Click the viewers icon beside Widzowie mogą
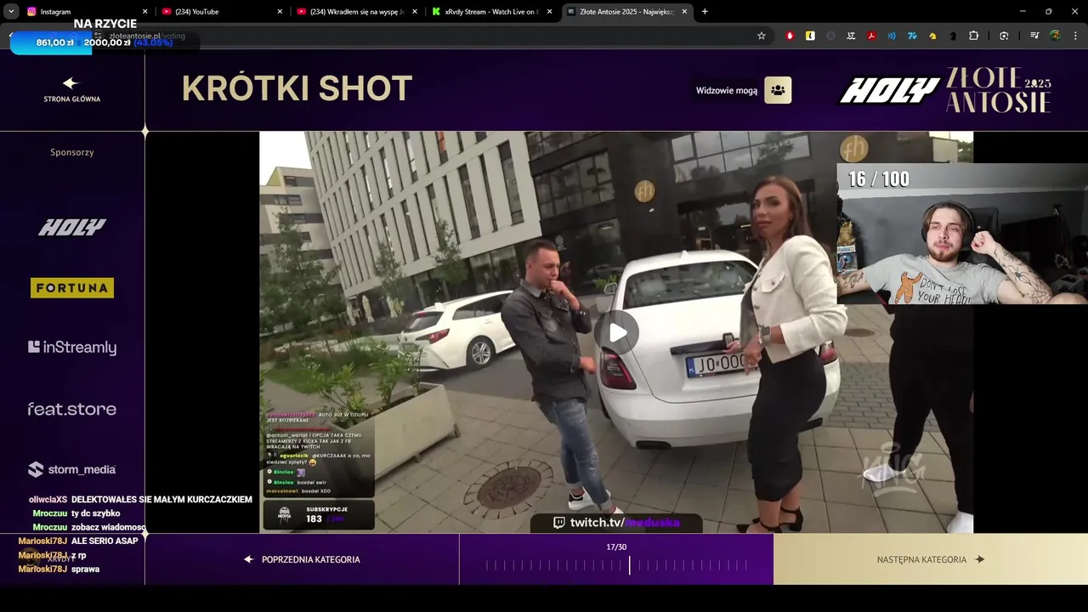 tap(778, 90)
